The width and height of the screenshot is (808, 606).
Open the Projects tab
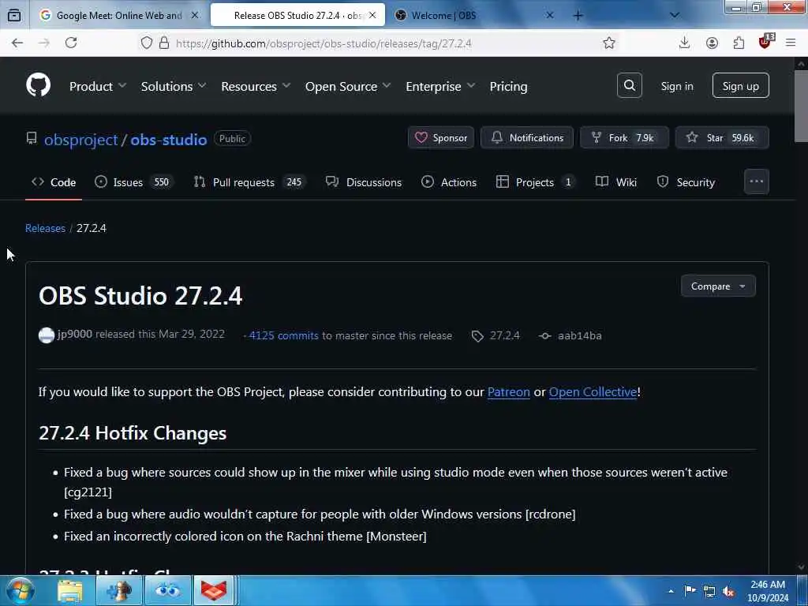[536, 182]
